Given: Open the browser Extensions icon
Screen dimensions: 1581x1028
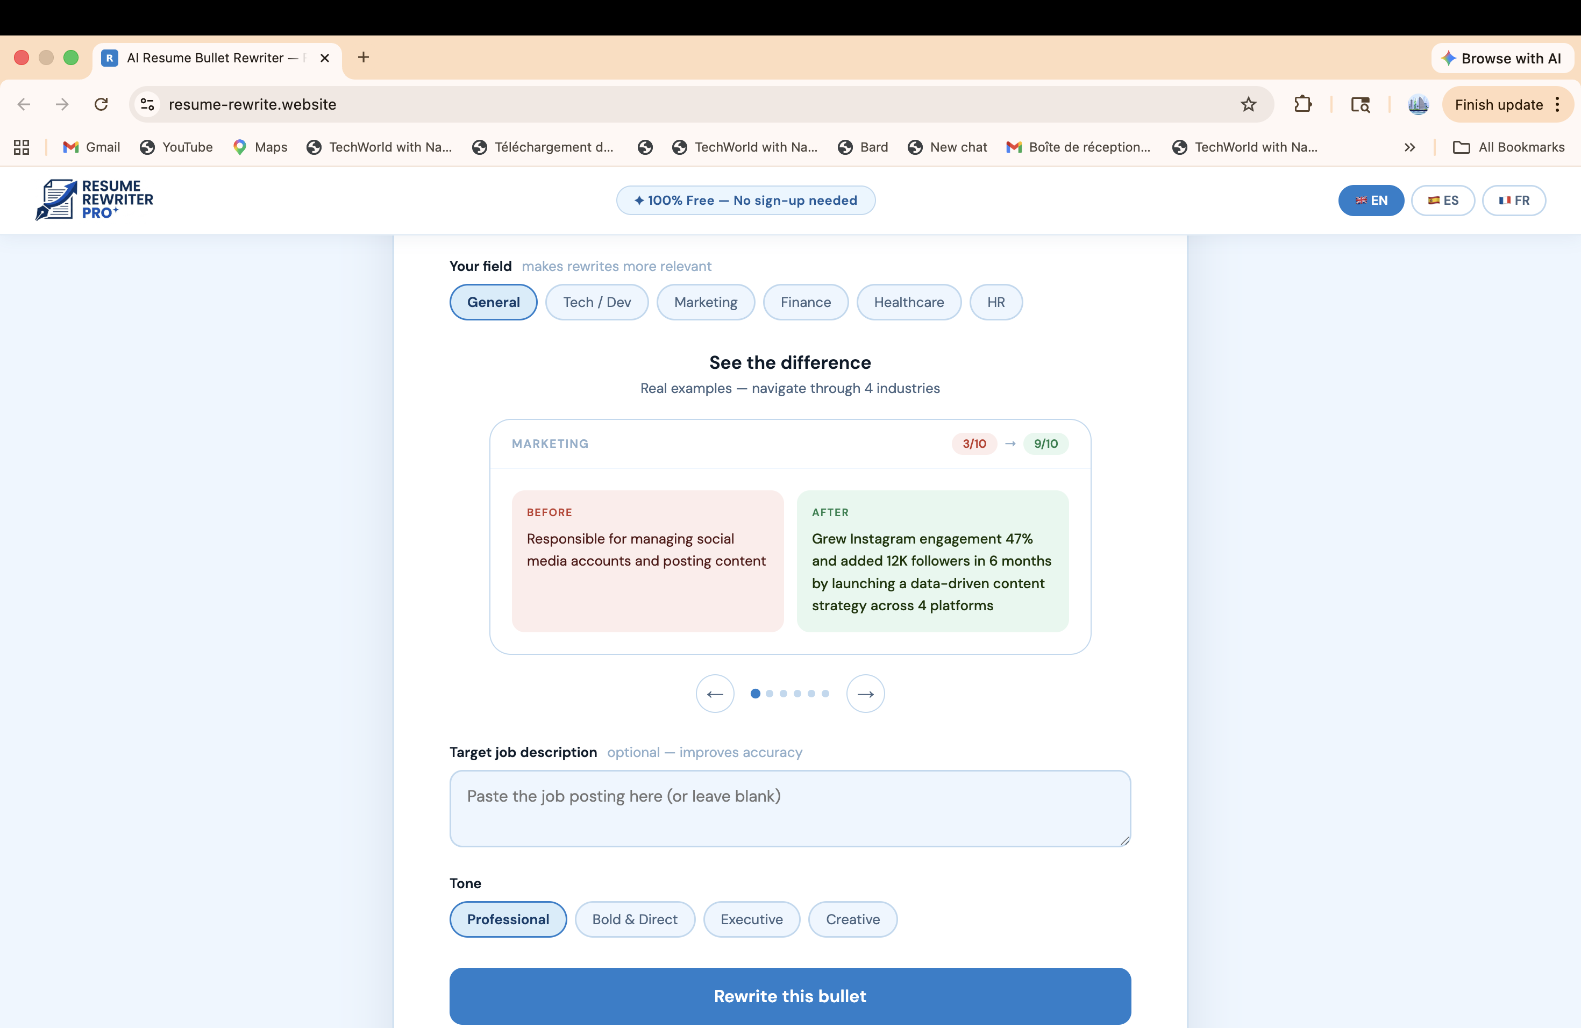Looking at the screenshot, I should point(1302,104).
